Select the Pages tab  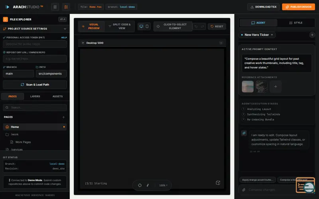13,96
